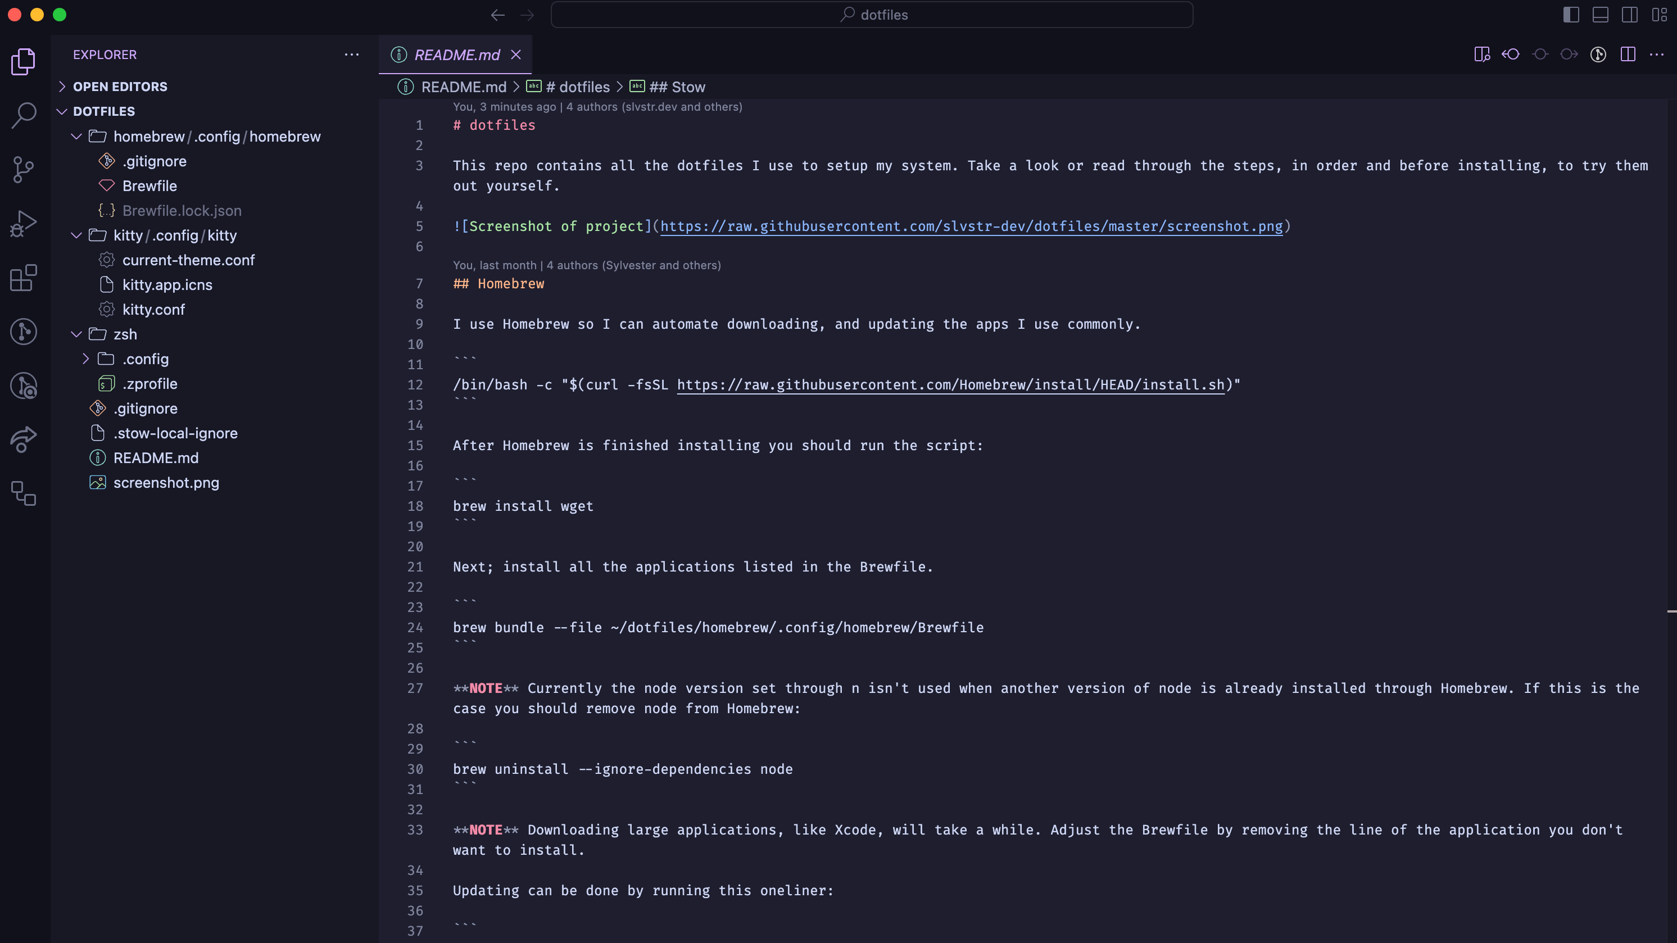Click line number 7 in the gutter
Screen dimensions: 1677x943
pos(419,283)
